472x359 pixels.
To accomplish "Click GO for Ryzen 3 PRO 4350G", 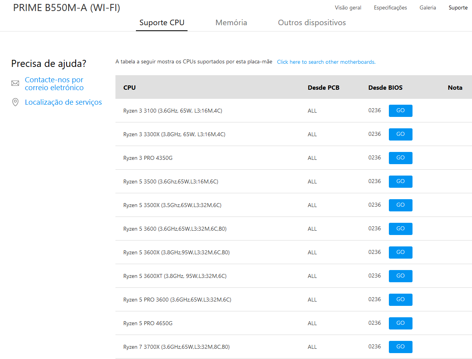I will pyautogui.click(x=400, y=158).
